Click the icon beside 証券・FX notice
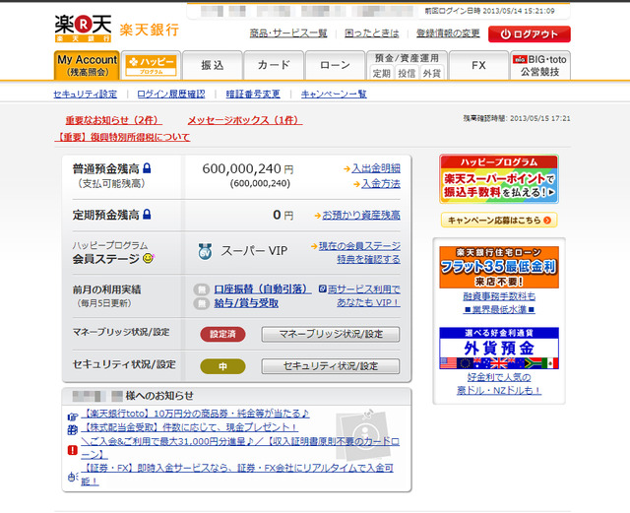630x513 pixels. [x=72, y=477]
